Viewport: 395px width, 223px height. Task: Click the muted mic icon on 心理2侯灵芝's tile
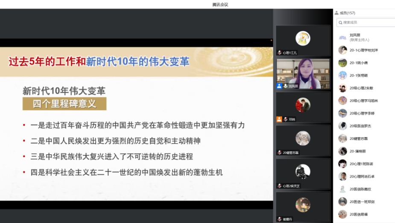coord(279,186)
